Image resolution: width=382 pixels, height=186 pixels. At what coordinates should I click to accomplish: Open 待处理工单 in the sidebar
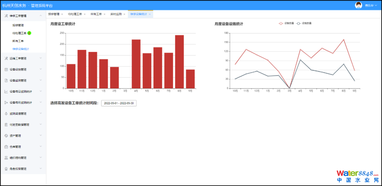(x=19, y=33)
